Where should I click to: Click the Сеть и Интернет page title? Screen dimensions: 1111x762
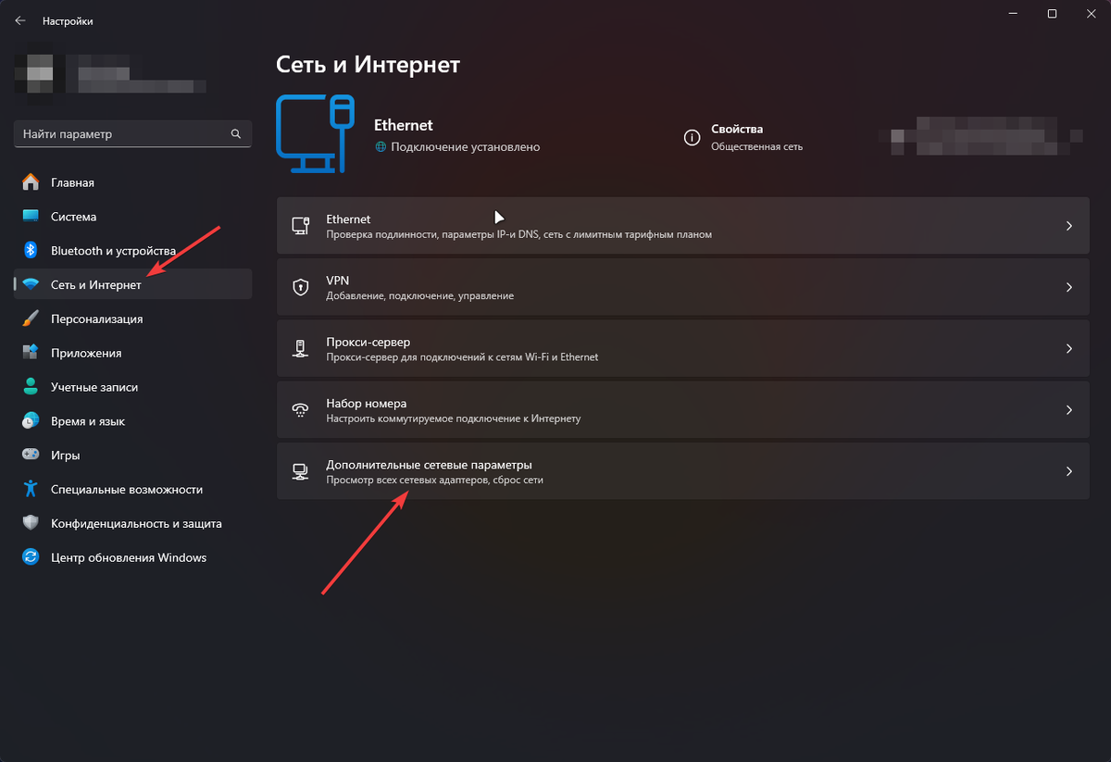coord(368,65)
